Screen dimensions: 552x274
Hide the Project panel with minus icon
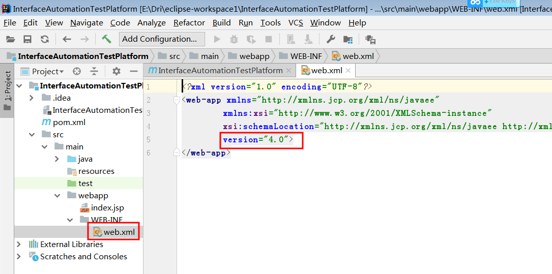[134, 71]
